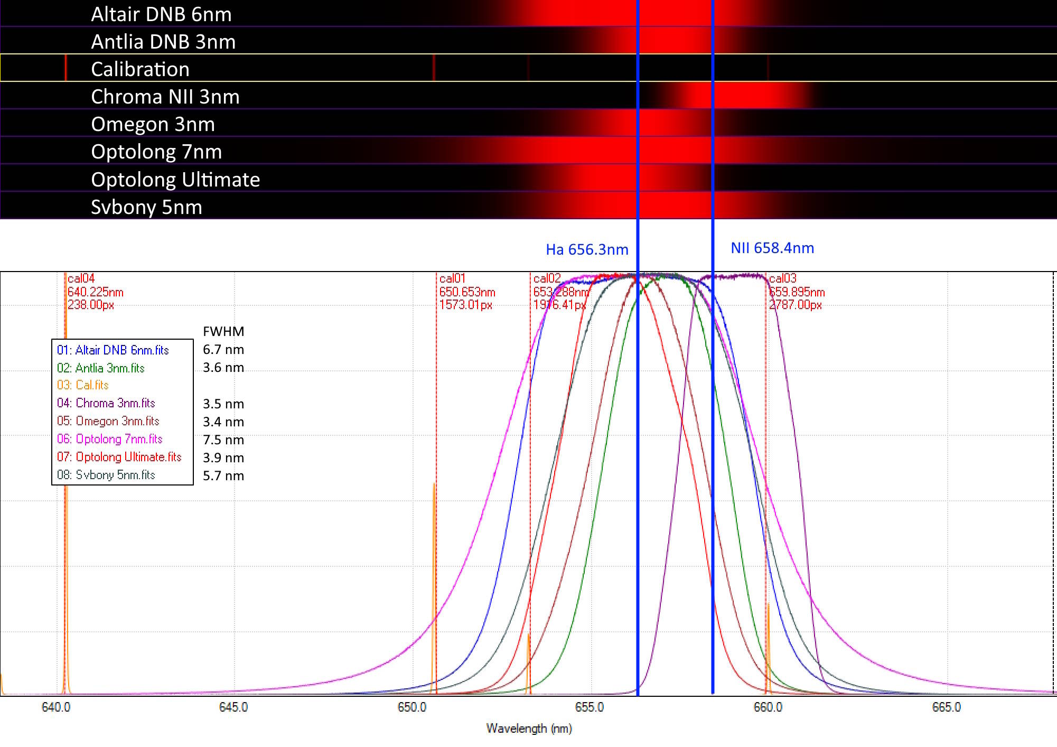
Task: Click legend entry 04: Chroma 3nm.fits
Action: pos(106,403)
